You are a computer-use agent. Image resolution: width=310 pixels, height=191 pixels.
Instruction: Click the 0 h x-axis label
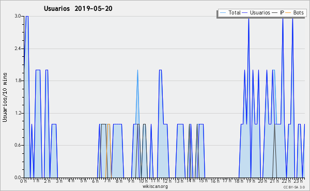[x=24, y=181]
